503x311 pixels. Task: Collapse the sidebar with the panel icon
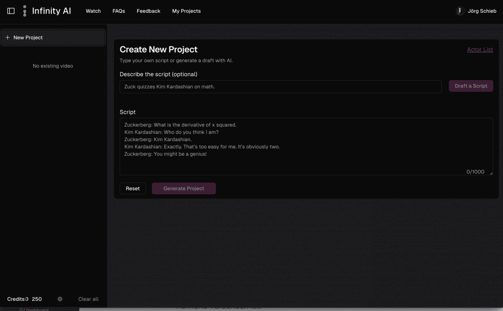click(11, 11)
